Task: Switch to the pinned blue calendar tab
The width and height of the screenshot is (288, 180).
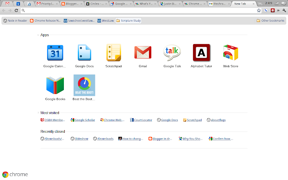Action: (x=18, y=4)
